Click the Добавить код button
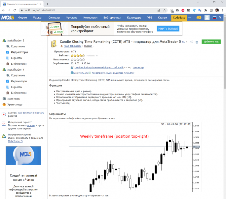 coord(211,41)
